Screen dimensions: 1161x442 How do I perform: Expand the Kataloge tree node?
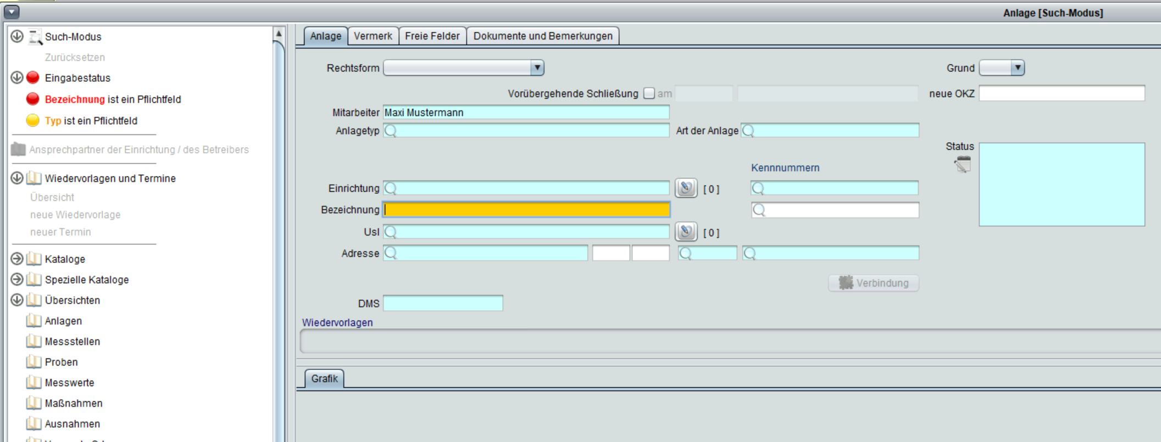[17, 259]
